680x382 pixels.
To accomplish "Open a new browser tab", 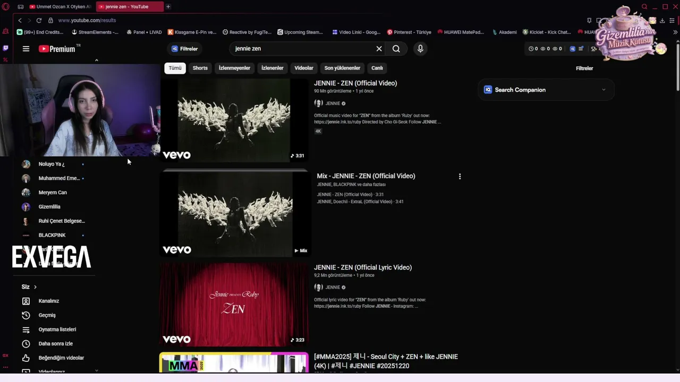I will (x=168, y=7).
